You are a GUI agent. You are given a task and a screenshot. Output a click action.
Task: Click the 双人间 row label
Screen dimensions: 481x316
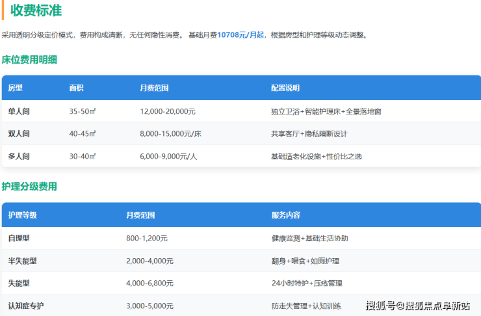click(x=19, y=134)
